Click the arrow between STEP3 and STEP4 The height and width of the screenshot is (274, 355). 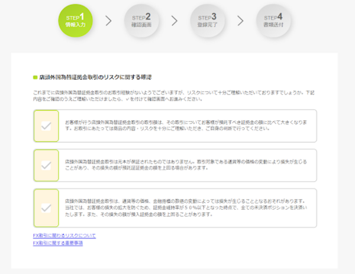240,21
